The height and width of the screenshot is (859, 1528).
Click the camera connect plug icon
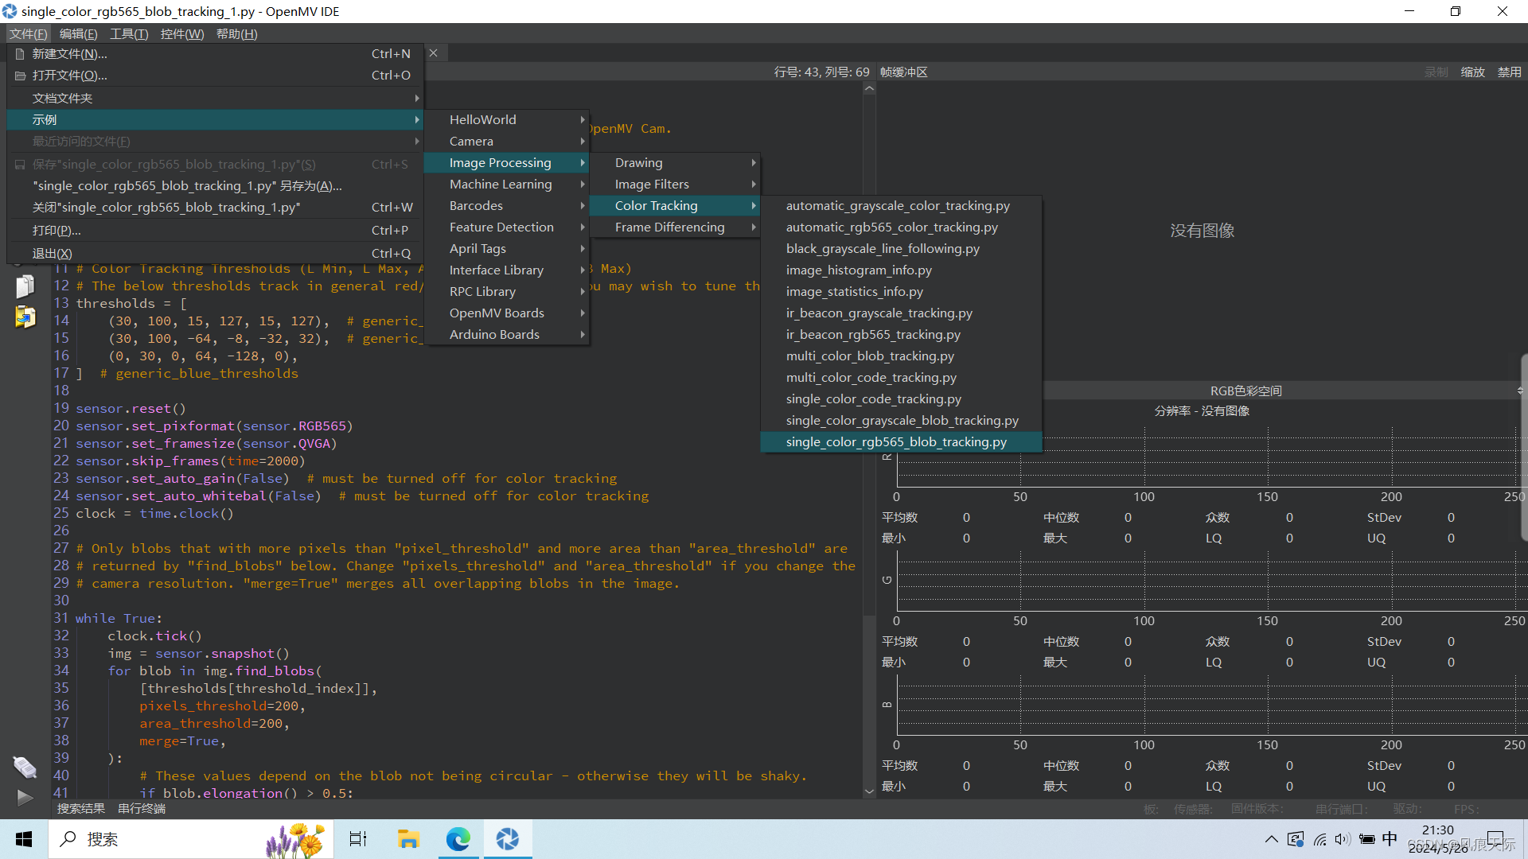coord(25,767)
